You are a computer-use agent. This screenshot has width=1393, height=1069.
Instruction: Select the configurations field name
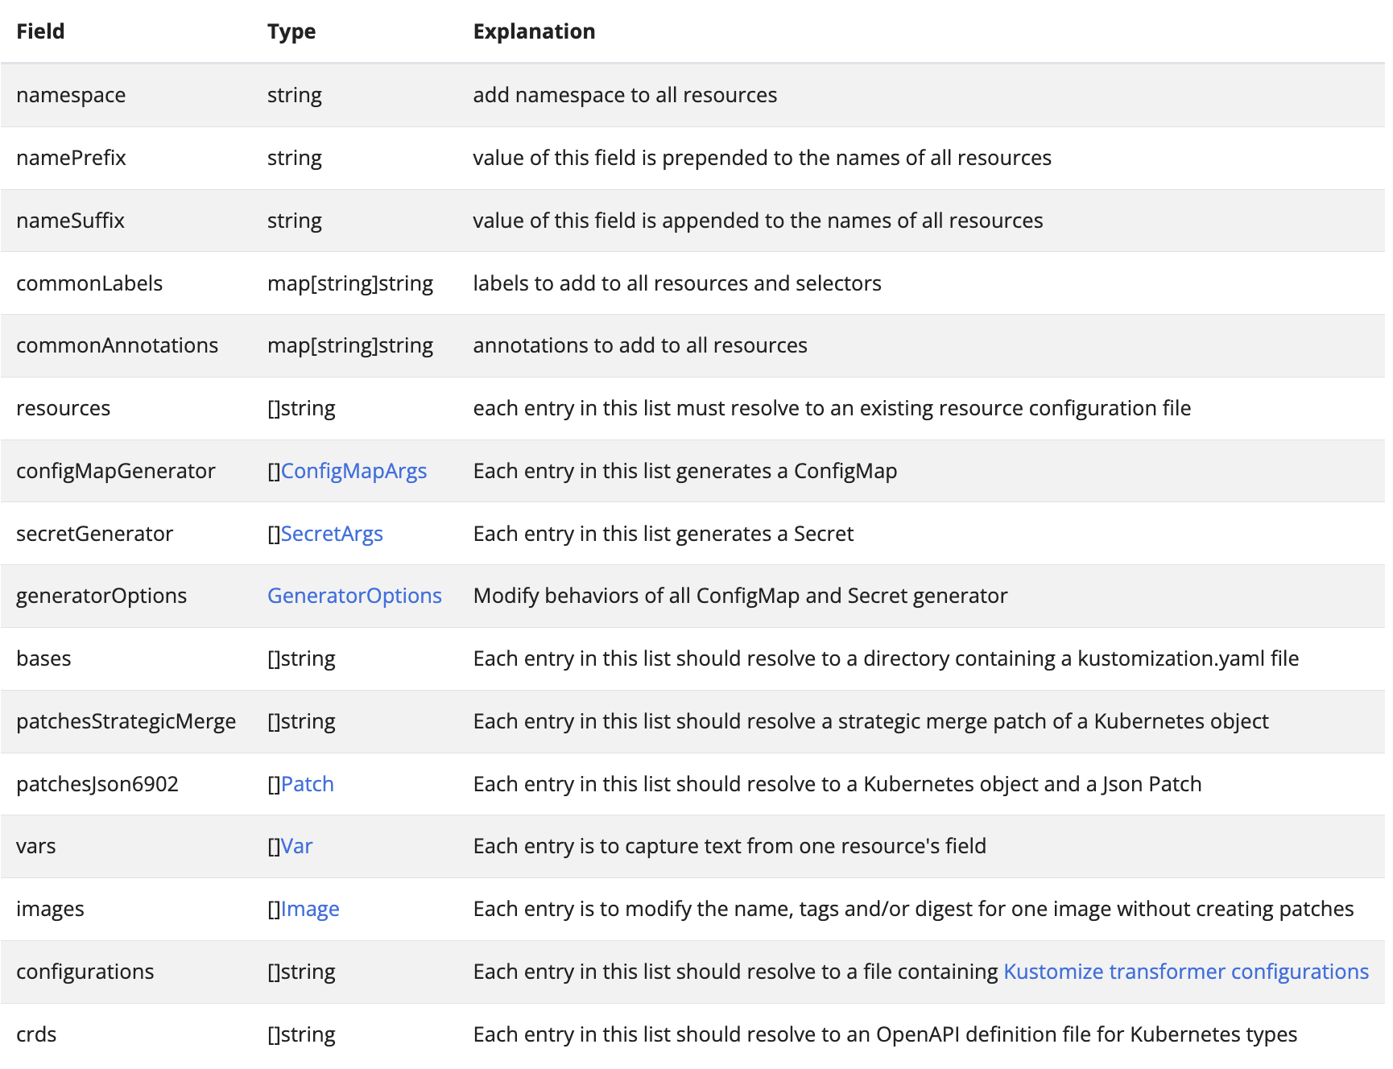(x=85, y=972)
